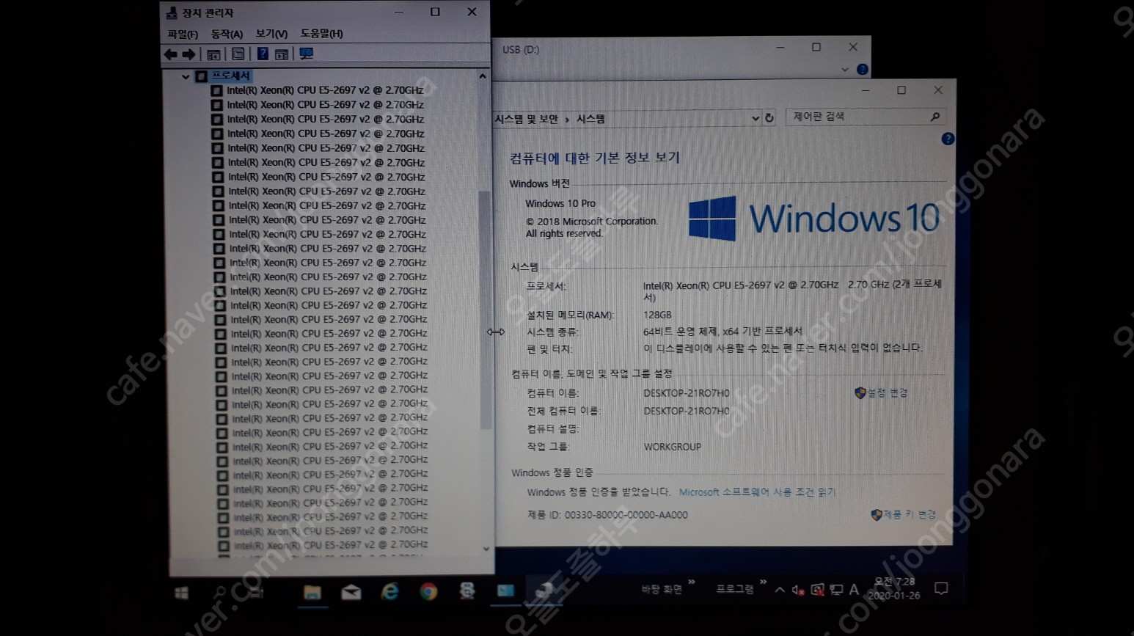Toggle the console tree pane icon
The image size is (1134, 636).
click(x=213, y=54)
